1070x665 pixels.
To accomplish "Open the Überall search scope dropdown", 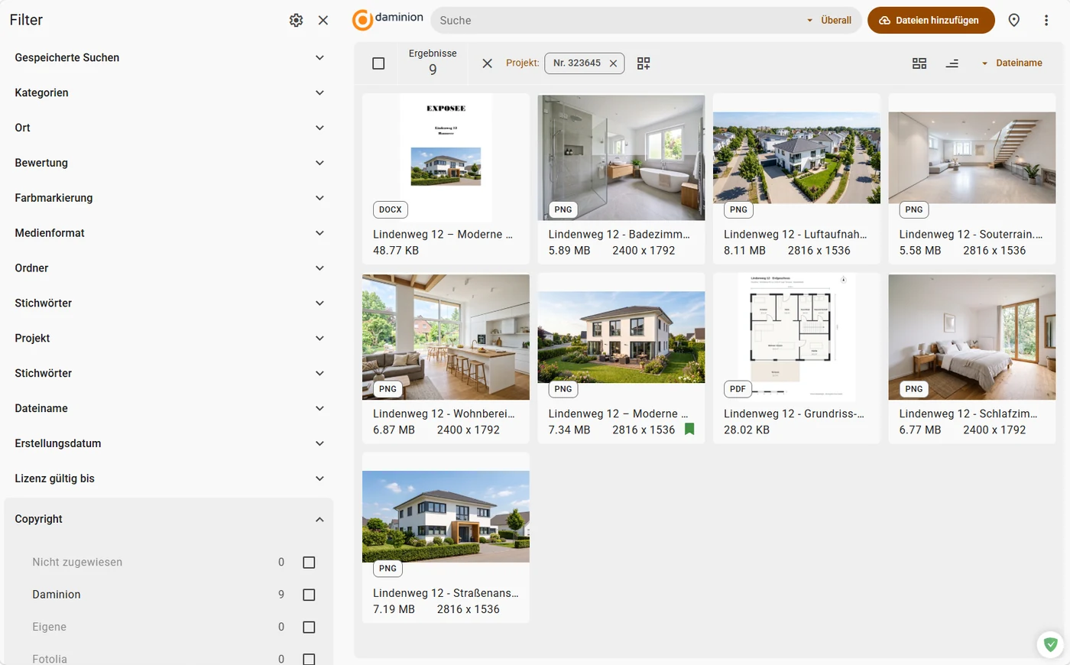I will [829, 21].
